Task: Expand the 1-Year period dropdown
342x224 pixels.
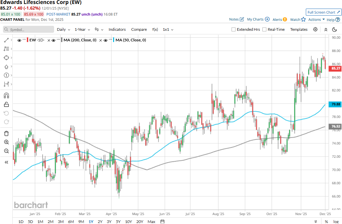Action: point(82,29)
